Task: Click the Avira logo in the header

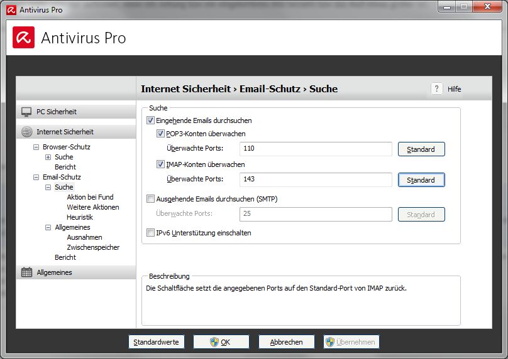Action: tap(24, 38)
